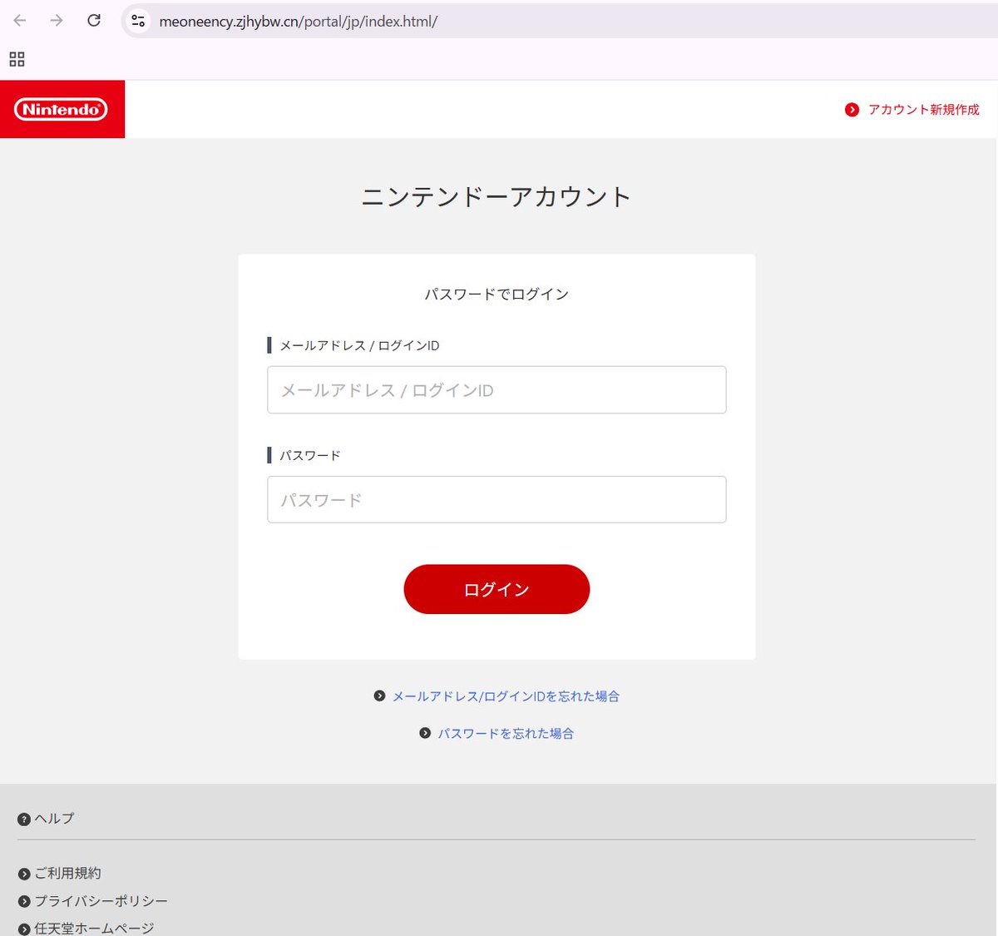This screenshot has height=936, width=998.
Task: Open the ご利用規約 link
Action: coord(67,874)
